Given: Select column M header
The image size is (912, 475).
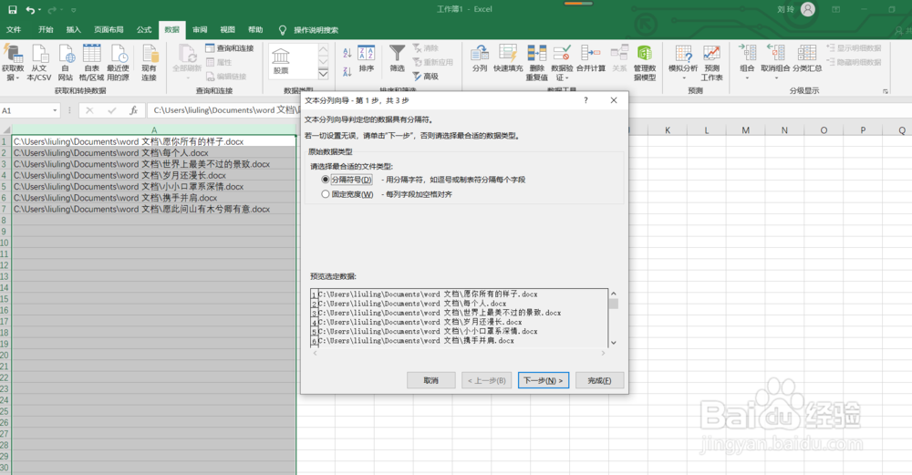Looking at the screenshot, I should click(745, 130).
